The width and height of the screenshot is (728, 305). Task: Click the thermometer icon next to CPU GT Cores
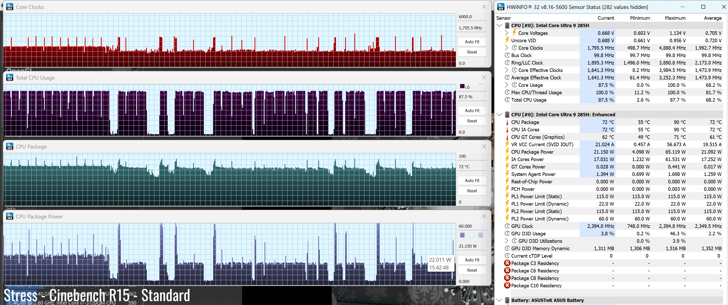point(507,137)
